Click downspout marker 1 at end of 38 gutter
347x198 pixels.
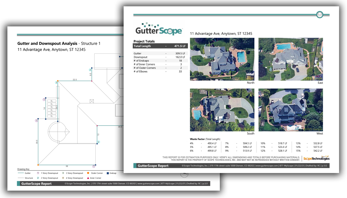(x=93, y=166)
